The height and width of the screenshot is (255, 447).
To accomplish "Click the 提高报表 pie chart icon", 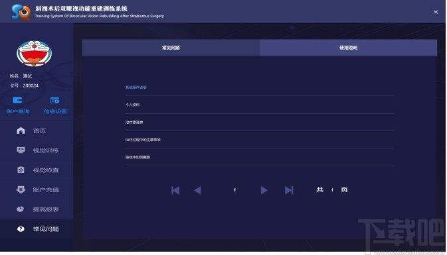I will pyautogui.click(x=20, y=209).
